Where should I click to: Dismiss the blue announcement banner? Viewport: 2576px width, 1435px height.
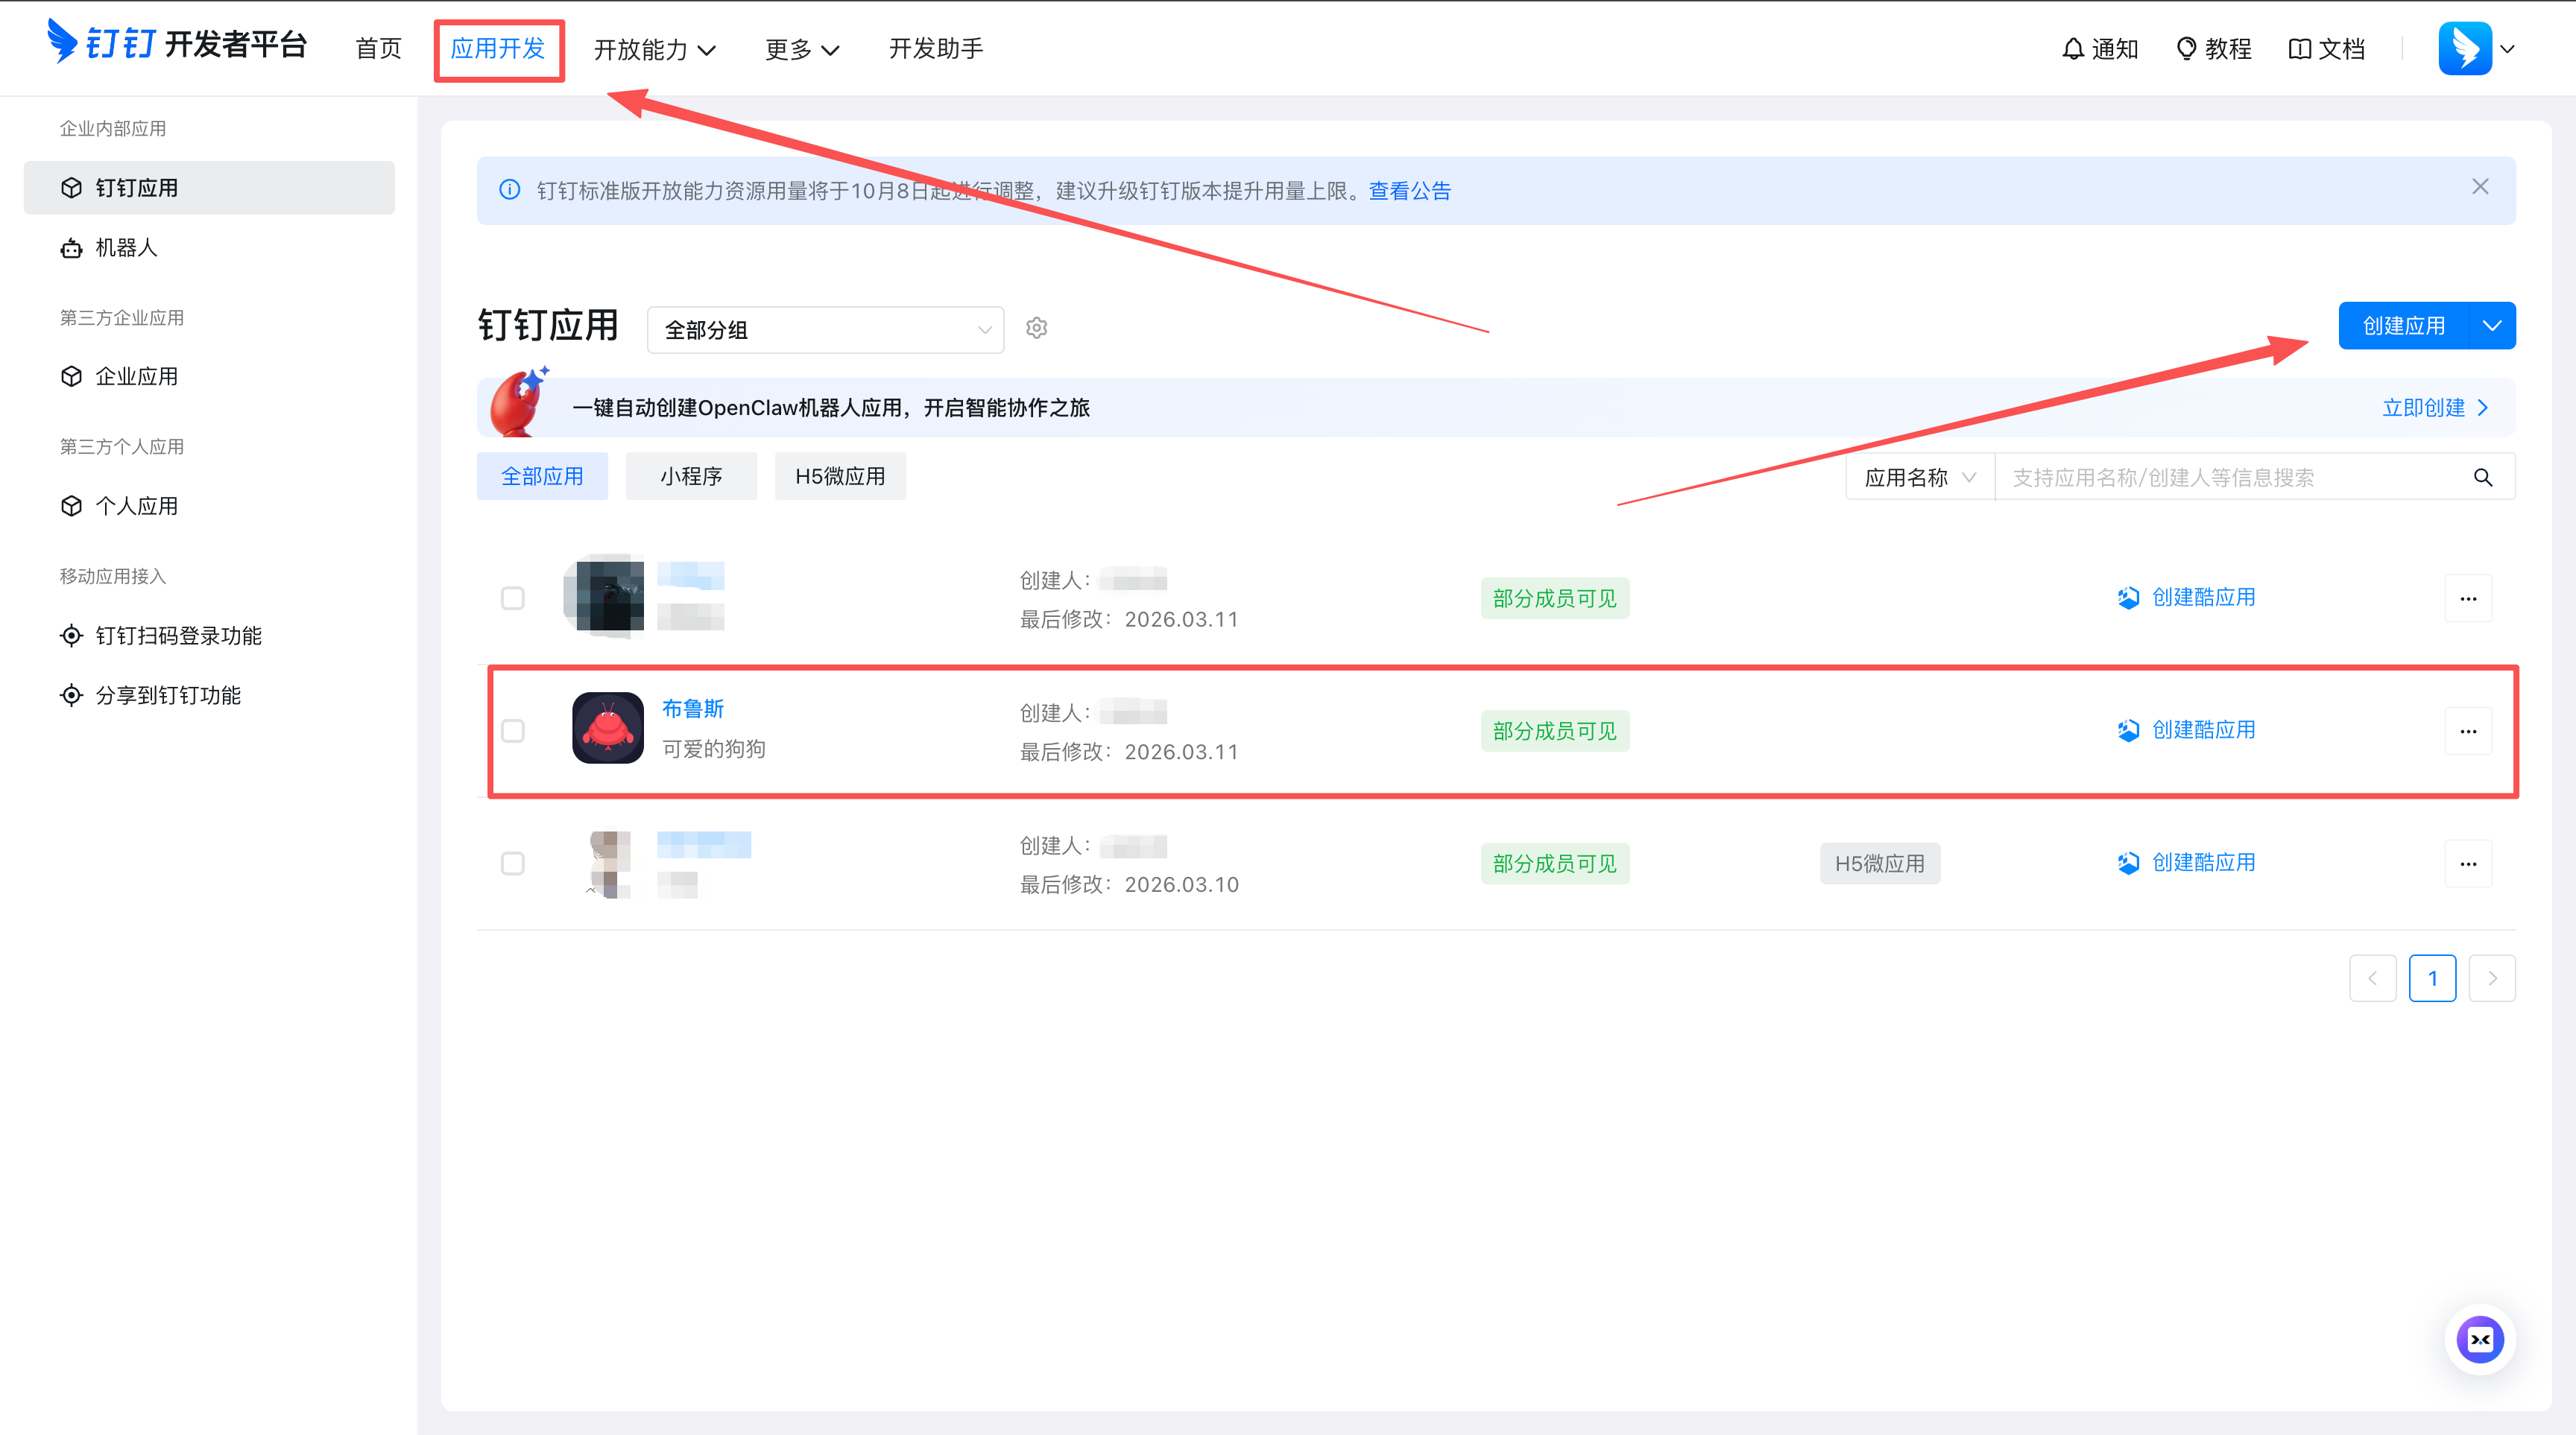point(2480,187)
